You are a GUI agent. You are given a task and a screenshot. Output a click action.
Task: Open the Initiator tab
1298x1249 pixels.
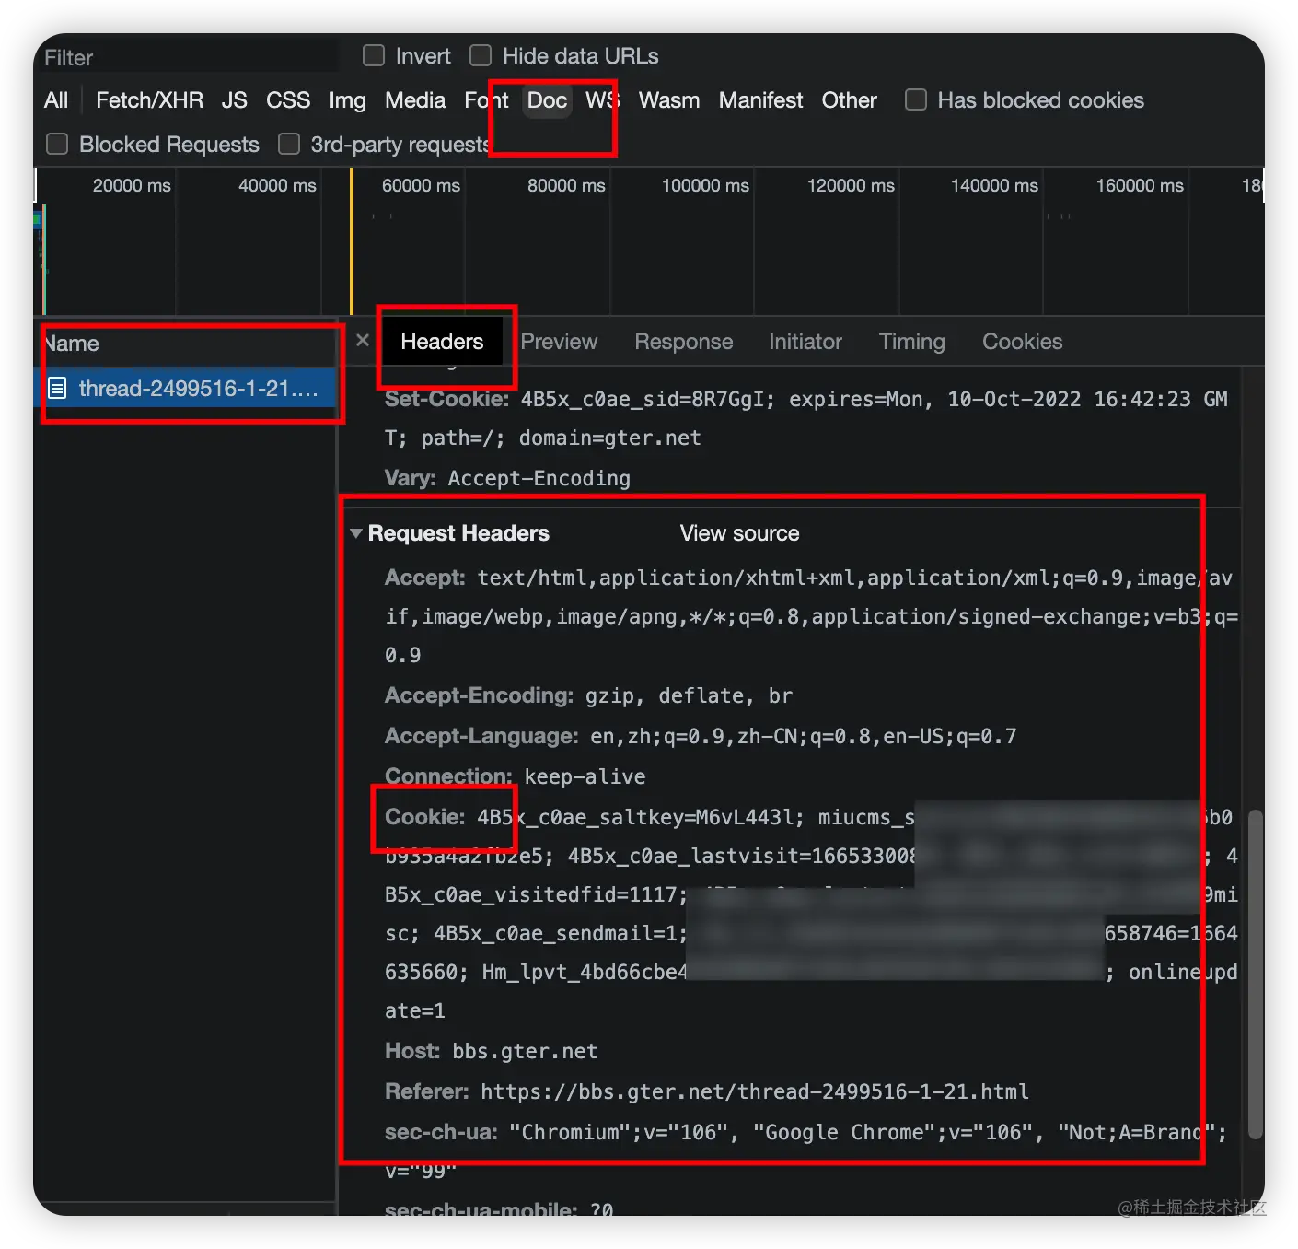tap(805, 342)
